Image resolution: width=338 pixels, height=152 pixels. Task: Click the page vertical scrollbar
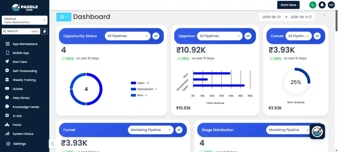point(336,20)
